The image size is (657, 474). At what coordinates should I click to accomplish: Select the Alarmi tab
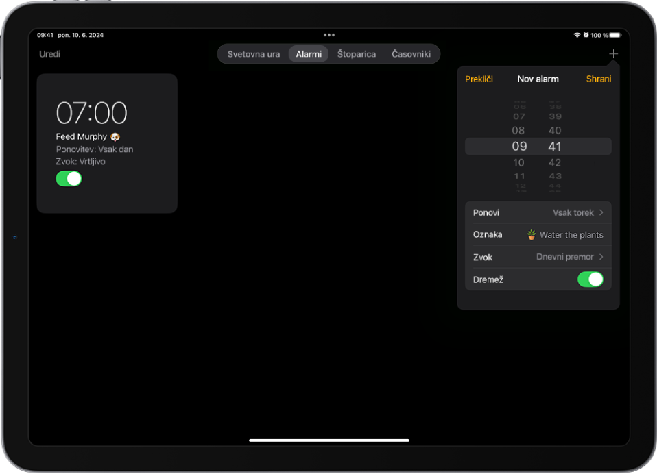point(309,54)
